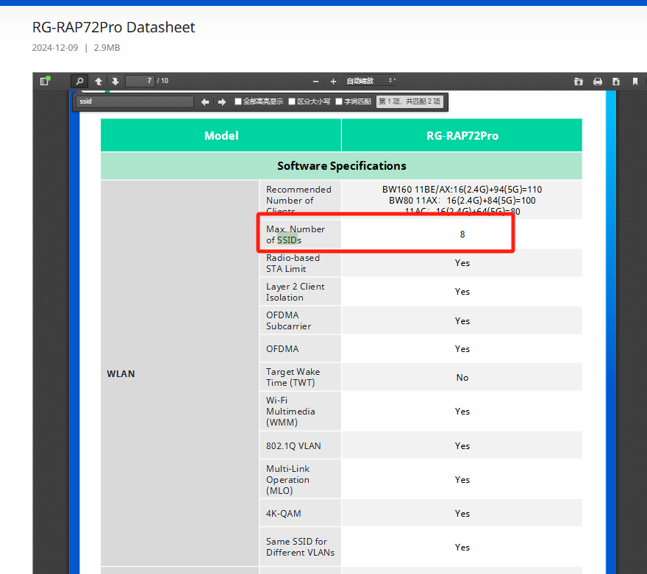
Task: Toggle the PDF sidebar panel
Action: [x=45, y=81]
